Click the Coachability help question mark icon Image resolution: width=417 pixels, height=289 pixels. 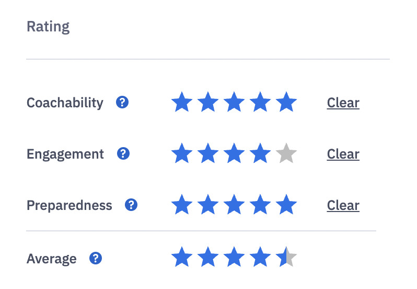coord(122,102)
